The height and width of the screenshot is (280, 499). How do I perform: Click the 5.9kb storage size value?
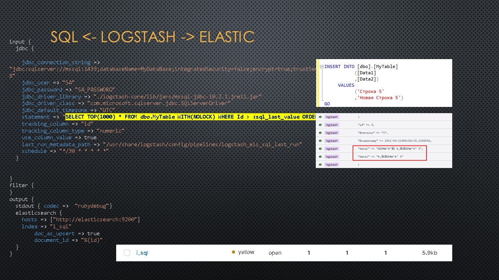coord(430,253)
